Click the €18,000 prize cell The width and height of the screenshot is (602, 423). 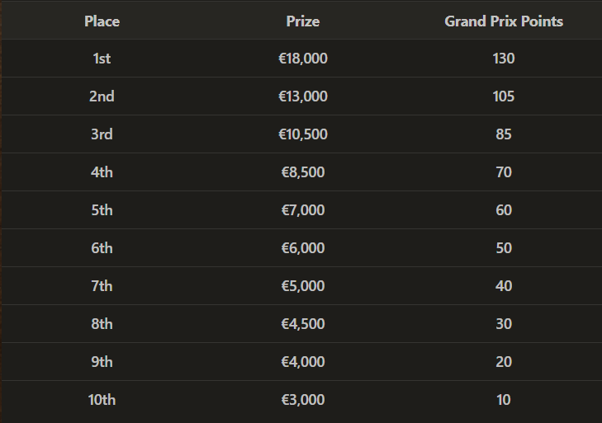point(302,59)
